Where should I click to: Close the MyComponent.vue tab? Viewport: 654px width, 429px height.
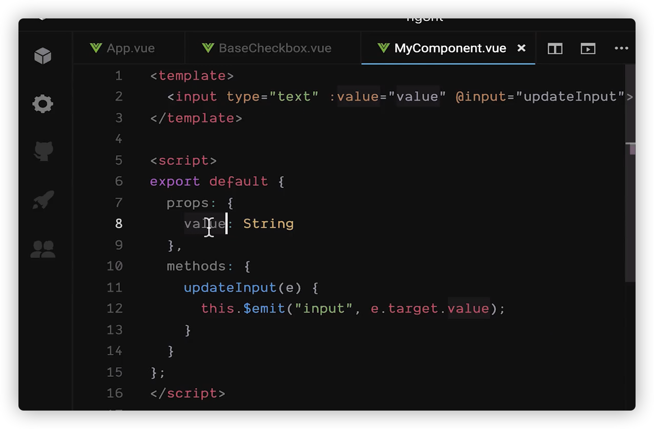click(521, 48)
